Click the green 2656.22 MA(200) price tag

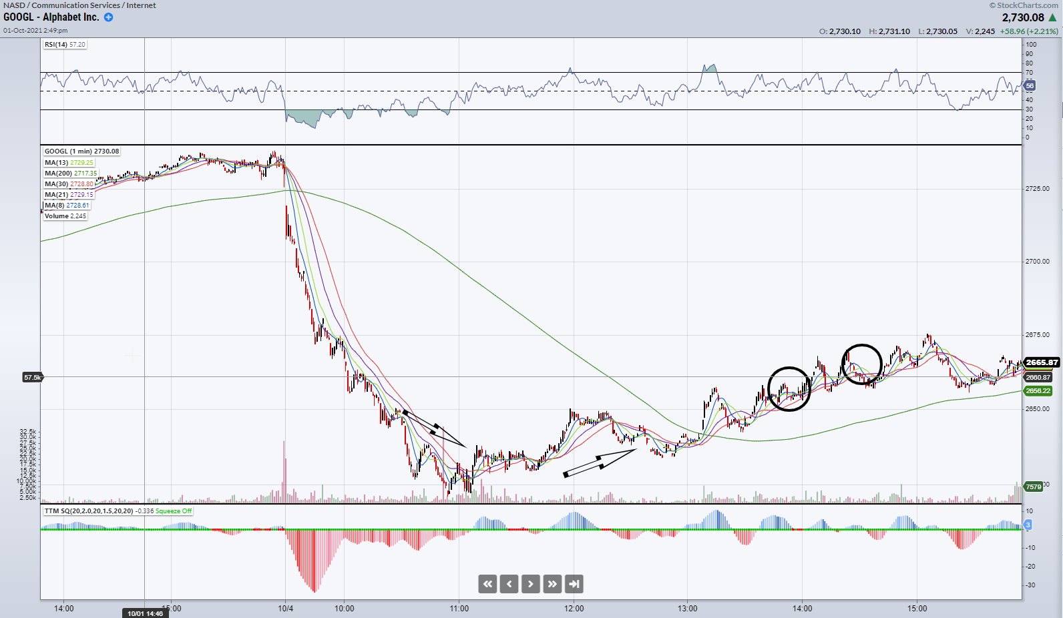tap(1038, 390)
